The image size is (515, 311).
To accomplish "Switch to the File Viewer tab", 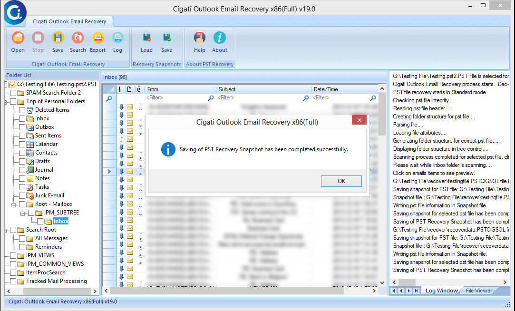I will click(479, 291).
